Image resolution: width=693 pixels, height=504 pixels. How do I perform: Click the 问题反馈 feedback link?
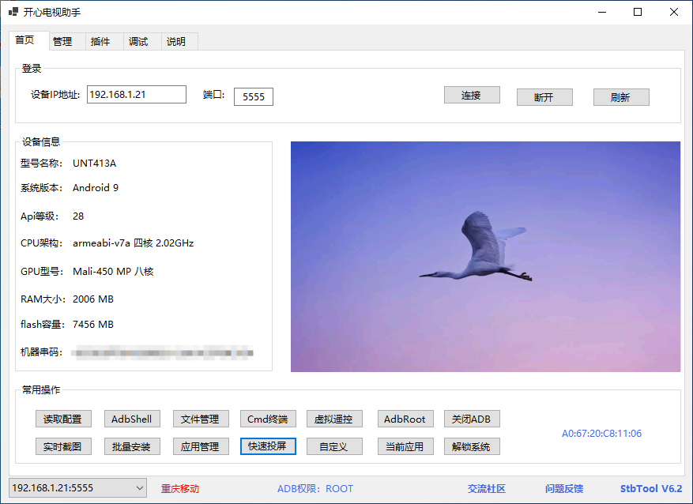point(564,489)
